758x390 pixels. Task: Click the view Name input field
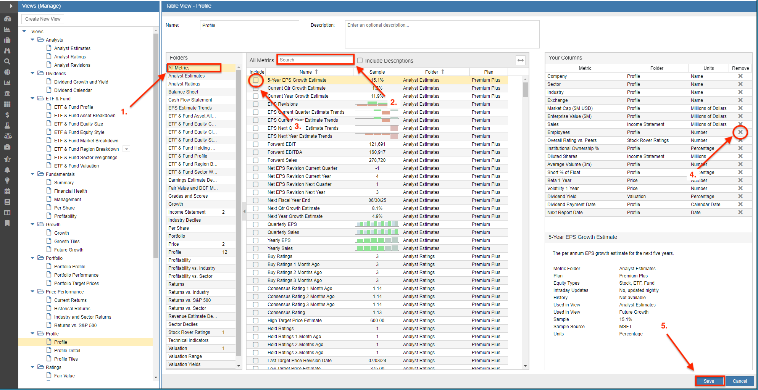[249, 25]
